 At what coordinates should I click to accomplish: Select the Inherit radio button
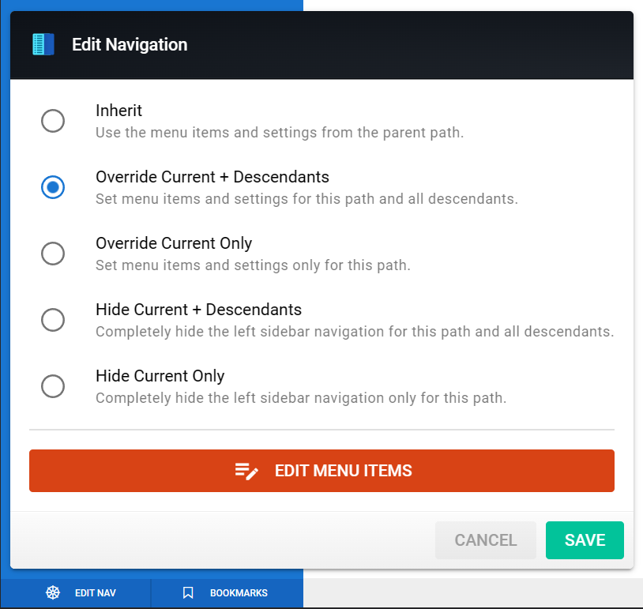(x=53, y=121)
